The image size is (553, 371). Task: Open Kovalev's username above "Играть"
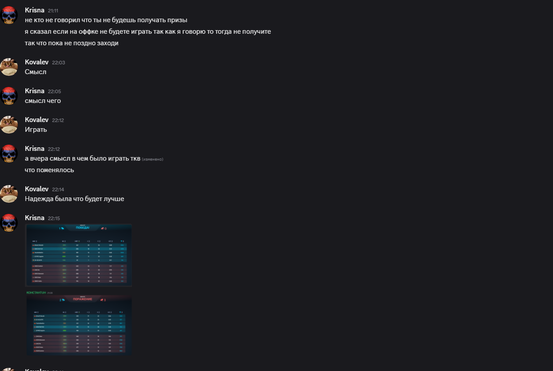(x=36, y=120)
